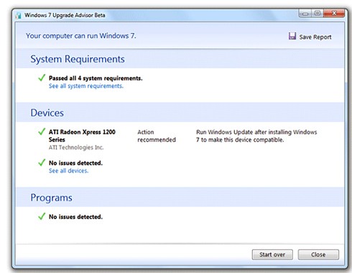
Task: Click the Windows 7 Upgrade Advisor Beta title text
Action: click(65, 15)
